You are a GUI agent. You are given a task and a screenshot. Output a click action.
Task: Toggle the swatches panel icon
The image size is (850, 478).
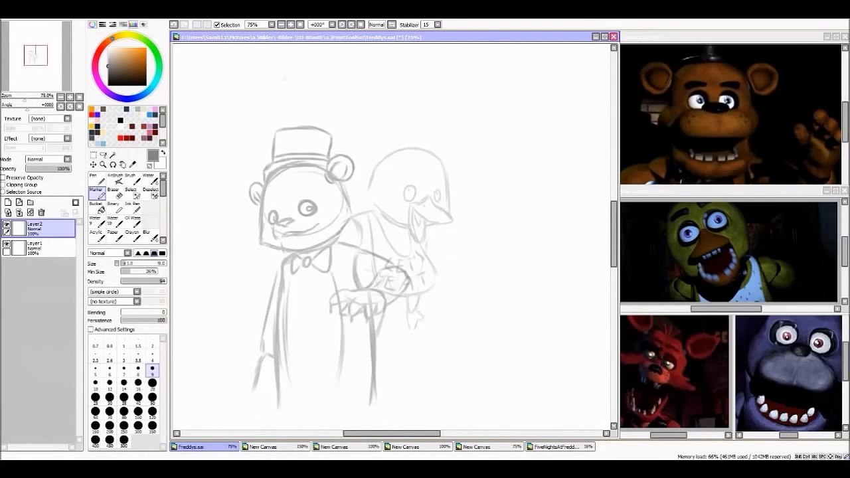133,25
